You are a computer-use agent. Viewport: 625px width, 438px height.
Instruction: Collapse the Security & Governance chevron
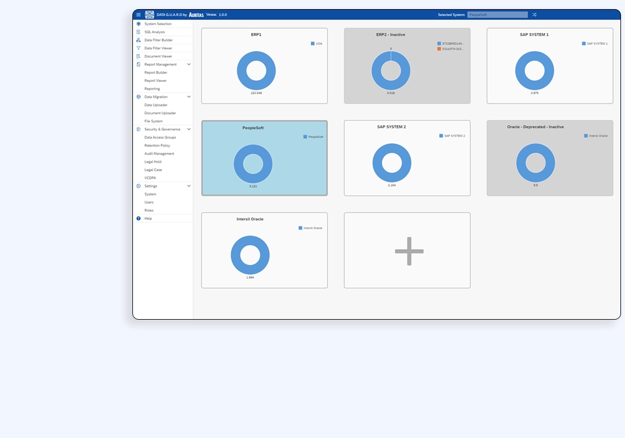pyautogui.click(x=189, y=129)
